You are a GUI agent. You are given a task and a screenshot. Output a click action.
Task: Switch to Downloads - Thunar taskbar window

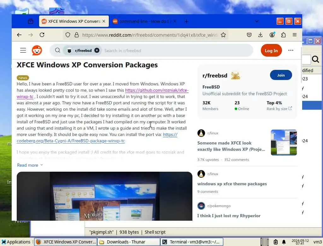point(129,242)
